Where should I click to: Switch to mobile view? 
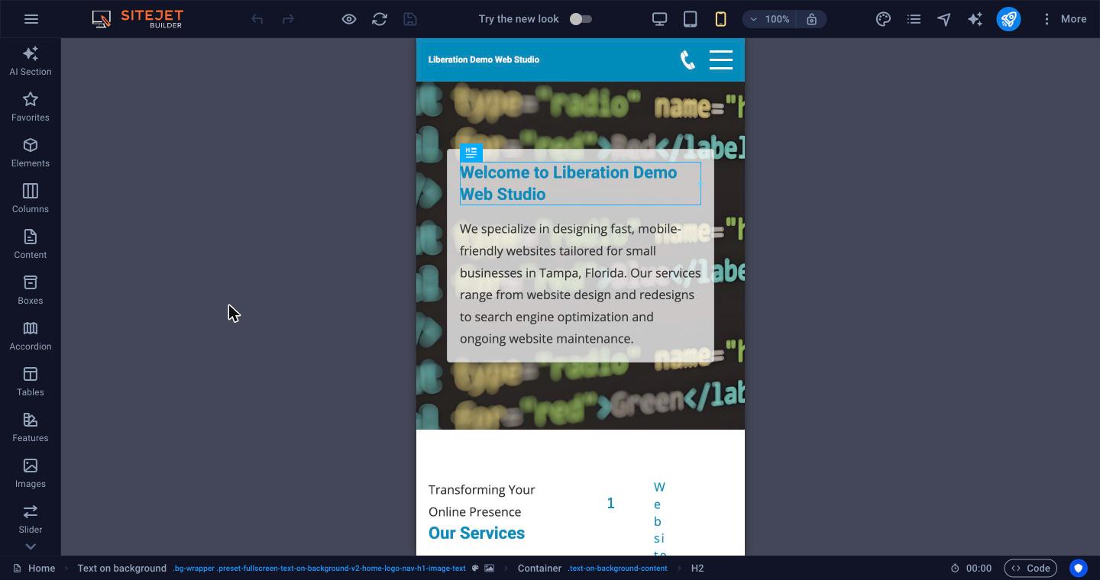[x=720, y=19]
